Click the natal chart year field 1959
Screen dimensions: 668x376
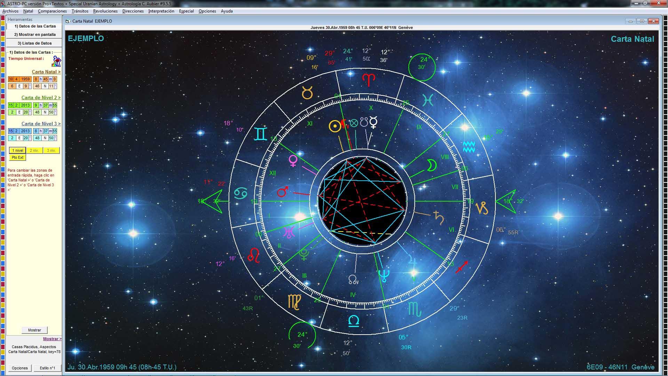tap(25, 79)
